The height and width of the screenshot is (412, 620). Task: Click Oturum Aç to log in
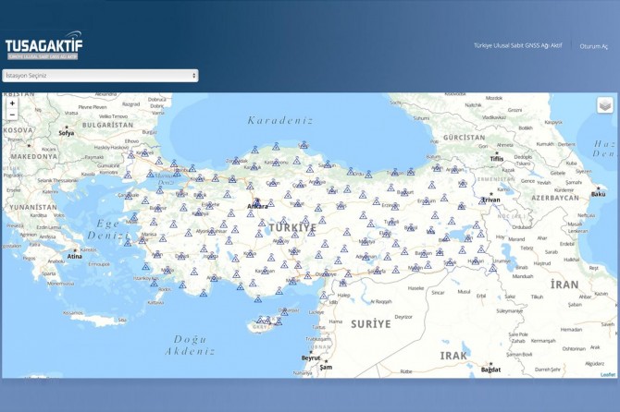[x=593, y=45]
